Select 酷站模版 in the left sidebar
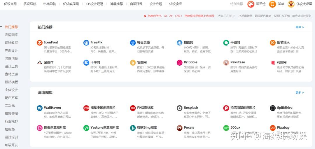The height and width of the screenshot is (149, 315). point(11,82)
